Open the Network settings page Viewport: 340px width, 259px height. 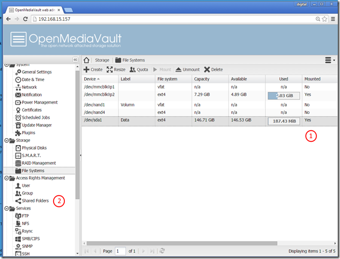click(26, 87)
